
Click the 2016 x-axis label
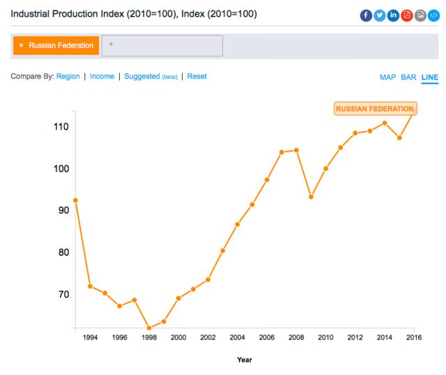(x=414, y=337)
